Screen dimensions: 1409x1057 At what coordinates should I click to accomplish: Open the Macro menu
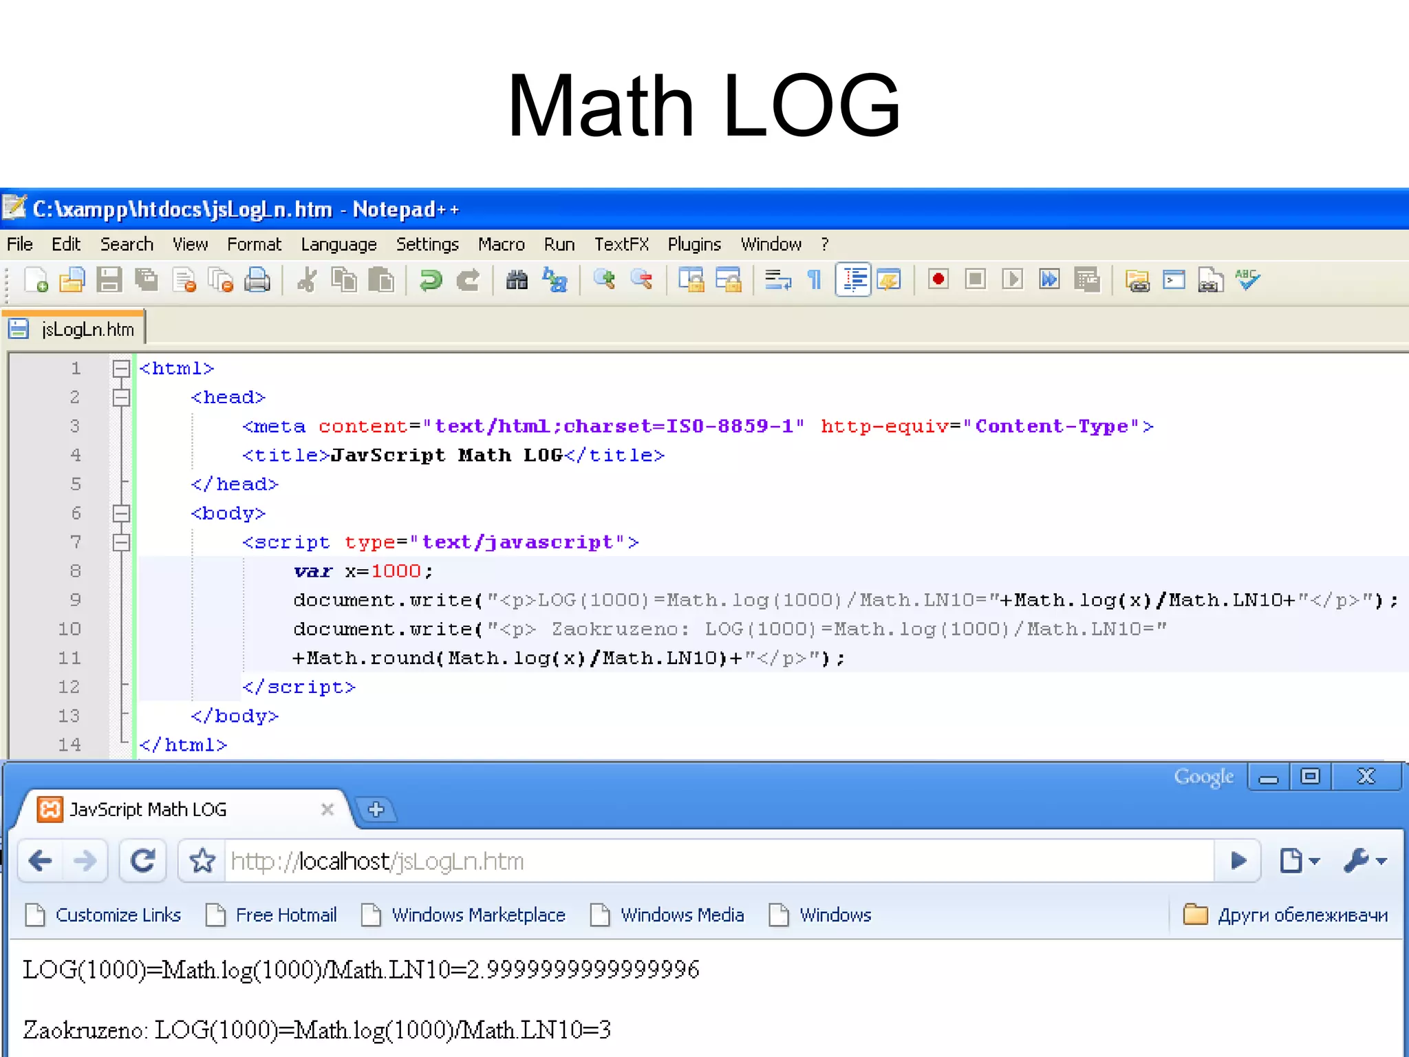click(501, 244)
